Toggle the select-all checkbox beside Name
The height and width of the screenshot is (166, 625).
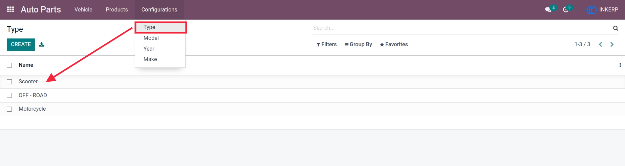(x=9, y=65)
